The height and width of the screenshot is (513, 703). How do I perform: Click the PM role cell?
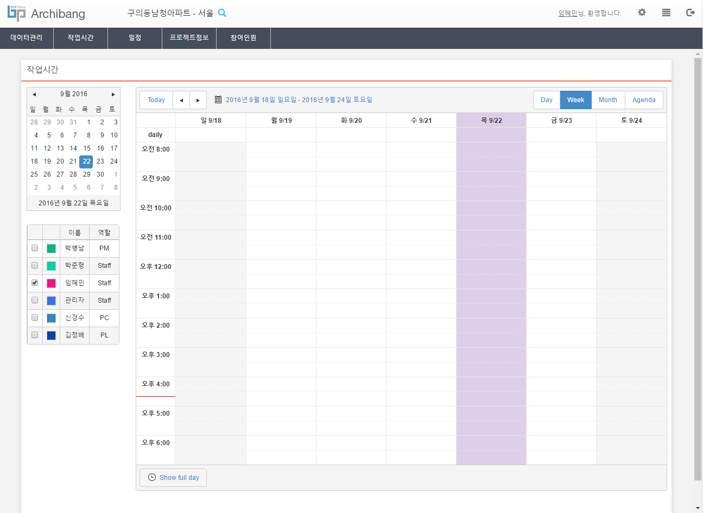coord(104,248)
